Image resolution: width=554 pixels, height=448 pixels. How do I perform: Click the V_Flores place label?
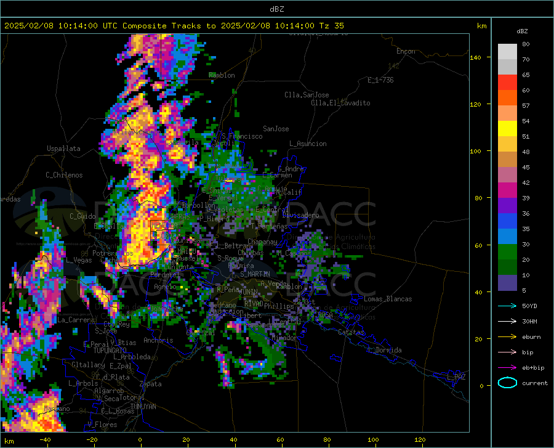coord(102,425)
